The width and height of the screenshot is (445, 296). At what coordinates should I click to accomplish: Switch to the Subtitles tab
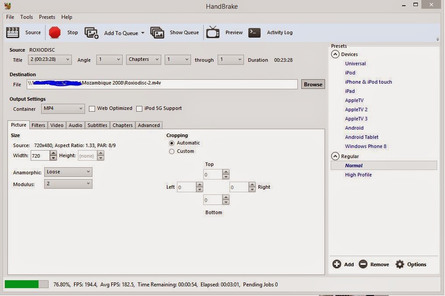(97, 125)
